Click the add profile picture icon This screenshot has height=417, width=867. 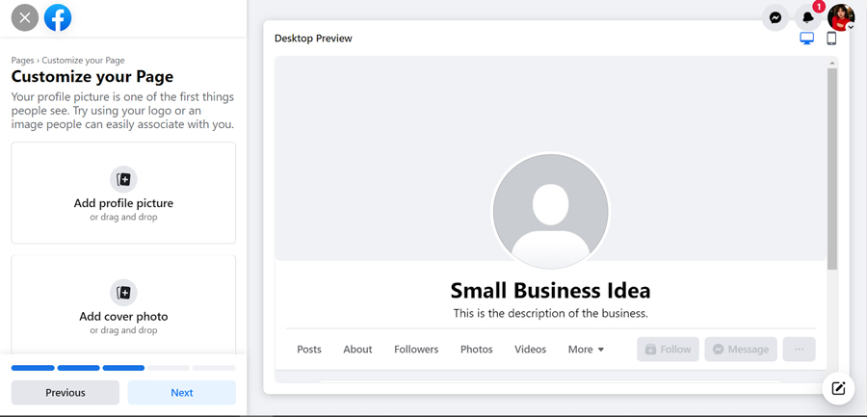(x=123, y=179)
